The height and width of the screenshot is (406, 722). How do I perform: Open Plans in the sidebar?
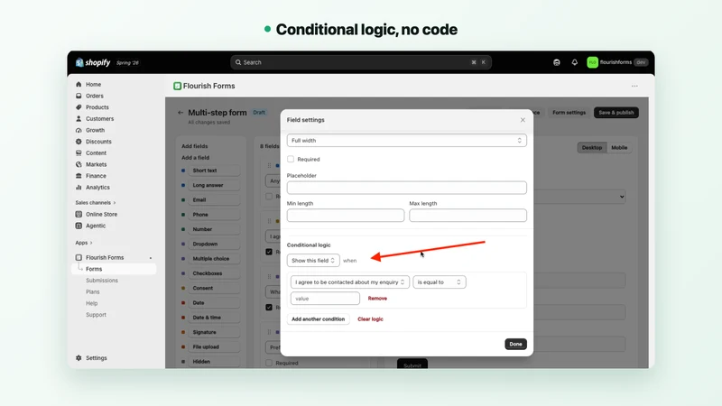93,291
